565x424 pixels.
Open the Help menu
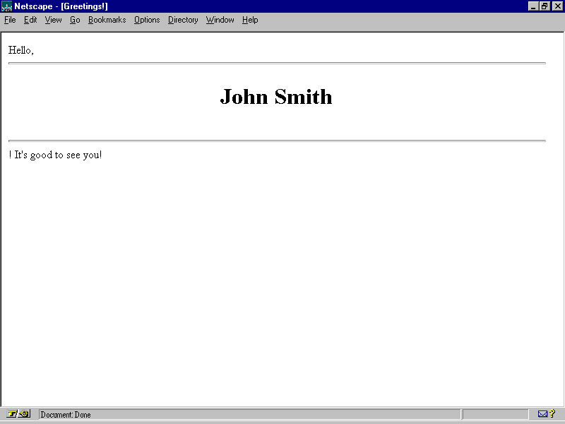[x=250, y=20]
